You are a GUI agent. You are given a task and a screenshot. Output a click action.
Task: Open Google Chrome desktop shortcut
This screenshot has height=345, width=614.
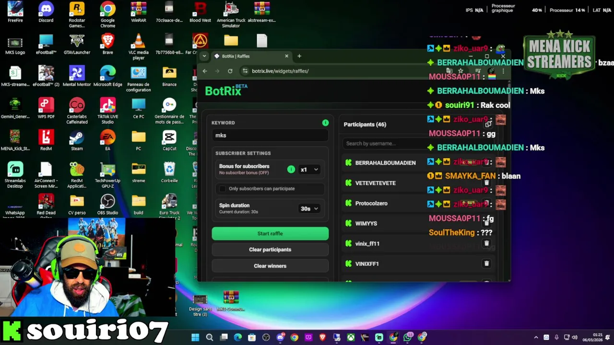click(x=107, y=14)
